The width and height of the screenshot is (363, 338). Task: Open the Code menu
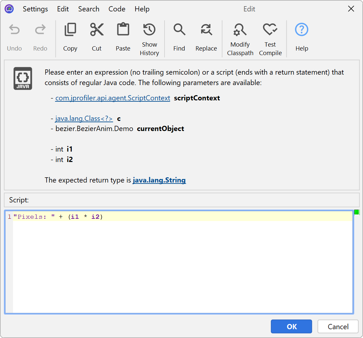[117, 9]
